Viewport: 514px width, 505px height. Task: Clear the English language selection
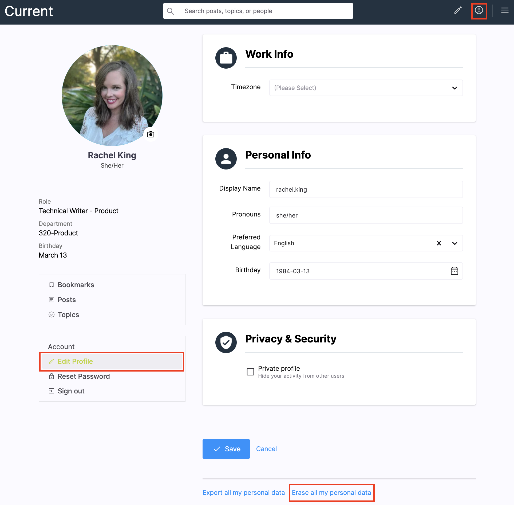point(439,243)
